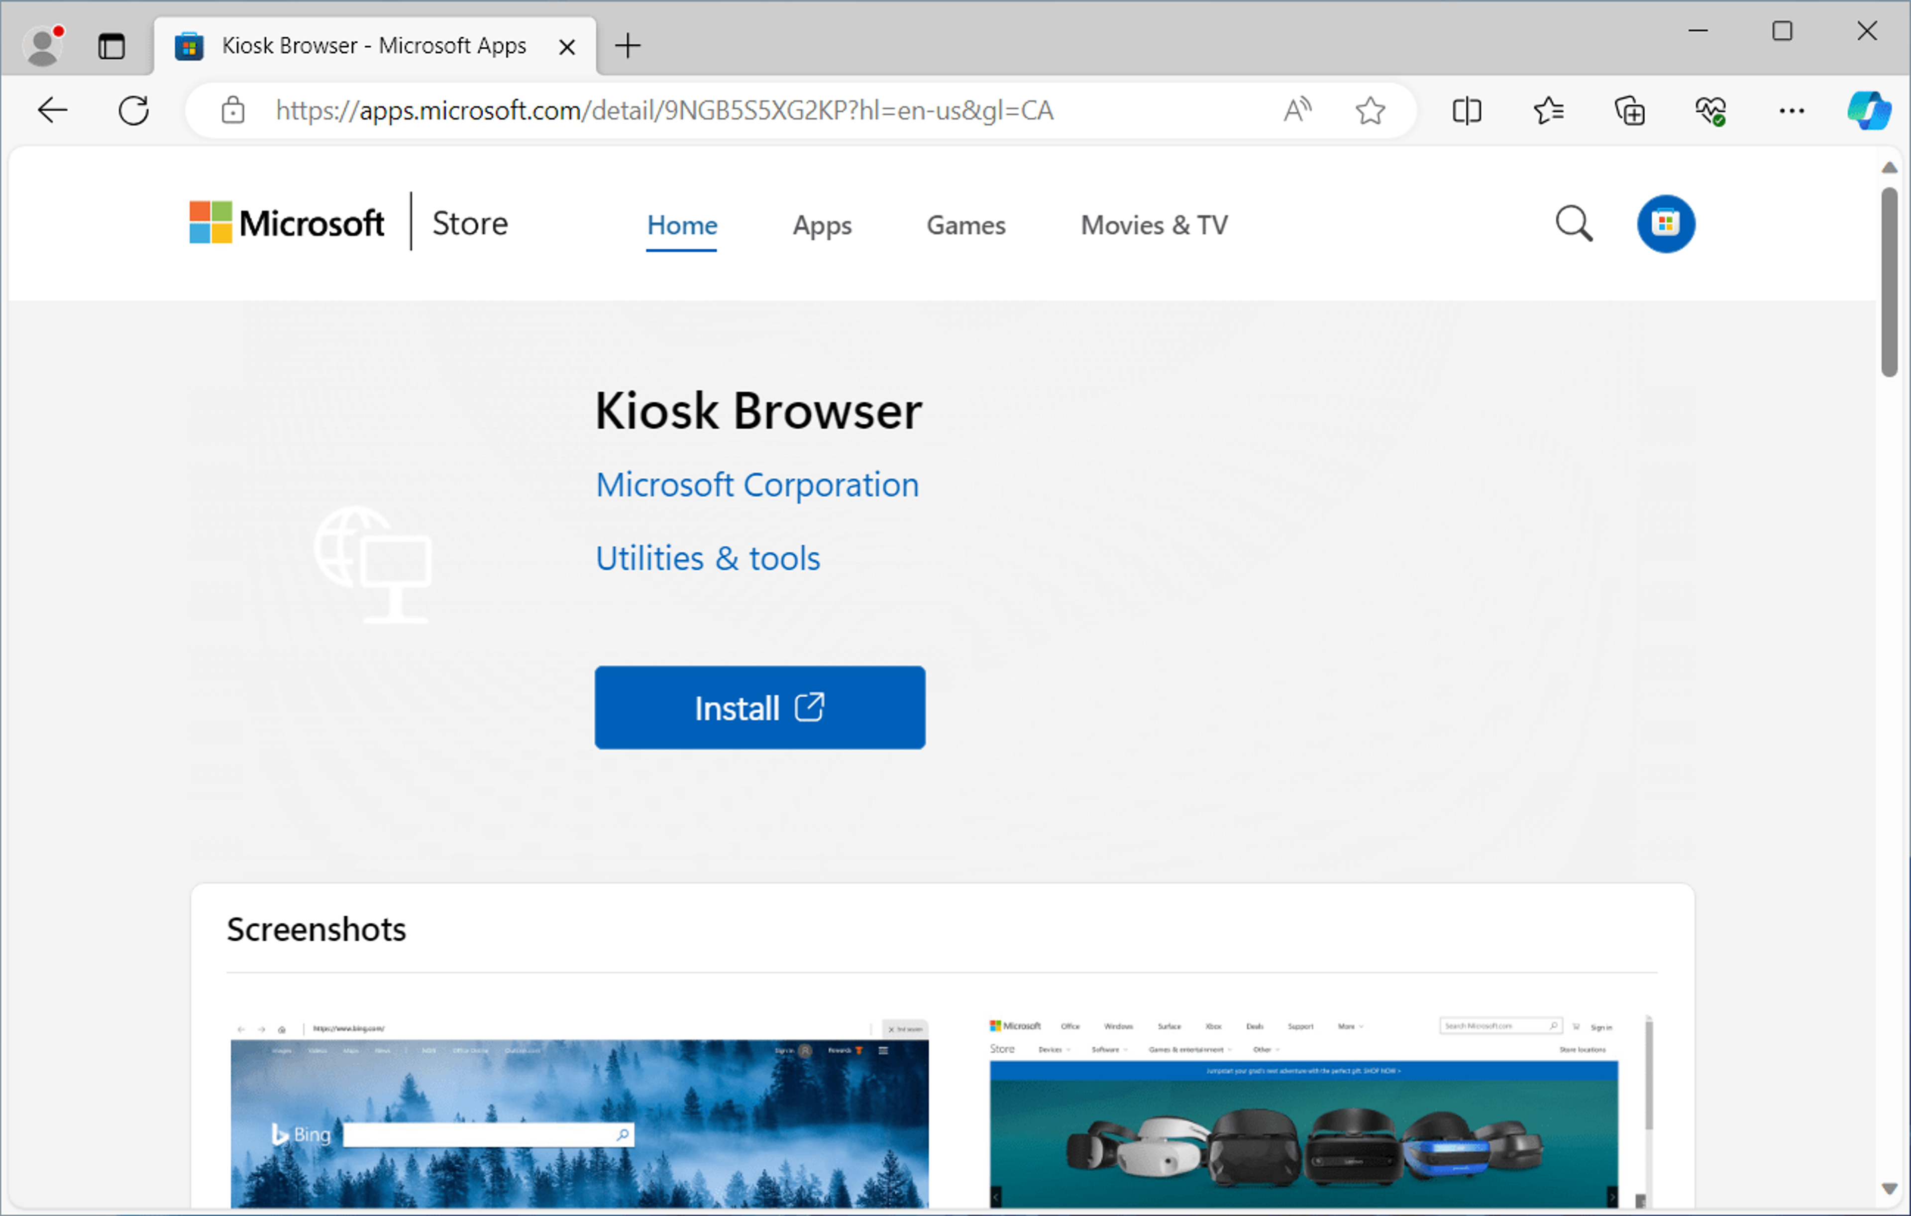The height and width of the screenshot is (1216, 1911).
Task: View site information lock icon
Action: tap(232, 110)
